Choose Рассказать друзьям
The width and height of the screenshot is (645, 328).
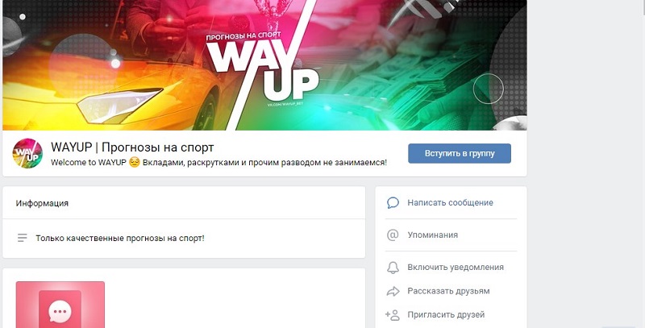[448, 291]
